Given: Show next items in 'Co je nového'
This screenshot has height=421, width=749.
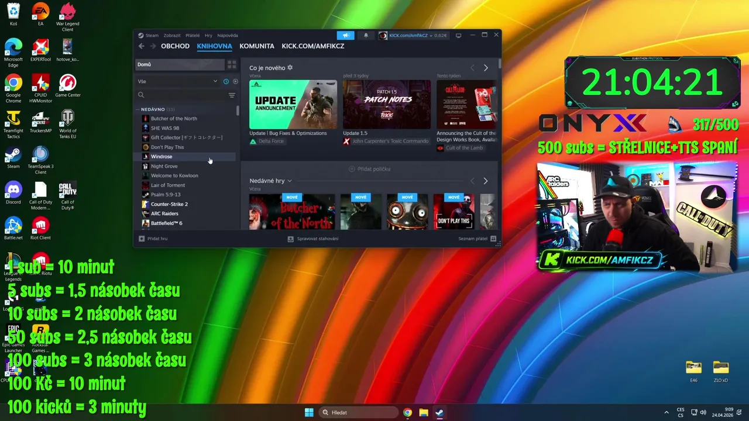Looking at the screenshot, I should pyautogui.click(x=486, y=68).
